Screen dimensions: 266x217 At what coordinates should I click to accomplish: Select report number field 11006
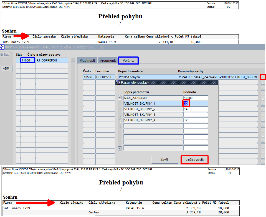(28, 60)
